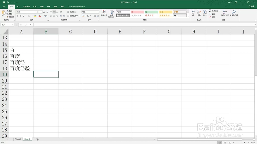The width and height of the screenshot is (257, 144).
Task: Apply the 差 (Bad) cell style
Action: [x=137, y=12]
